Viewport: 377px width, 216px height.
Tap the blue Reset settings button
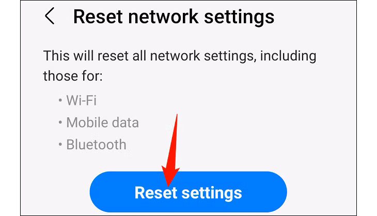(x=189, y=192)
